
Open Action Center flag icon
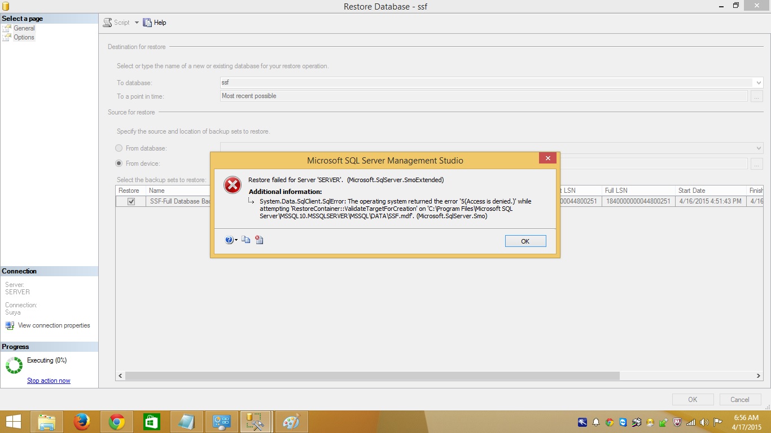(x=718, y=422)
